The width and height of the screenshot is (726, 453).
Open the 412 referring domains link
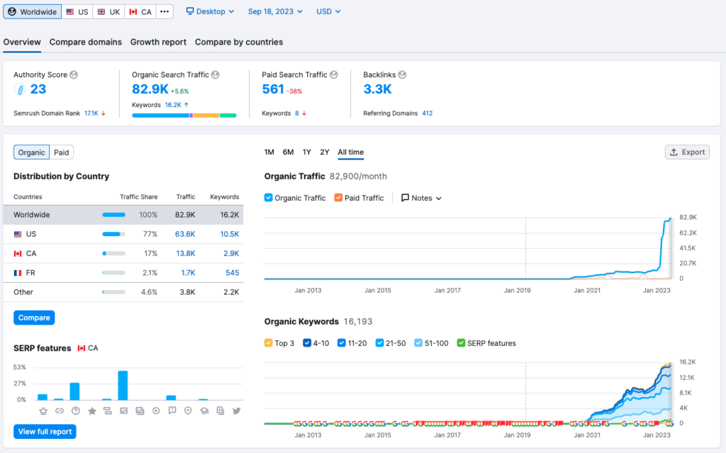[427, 113]
